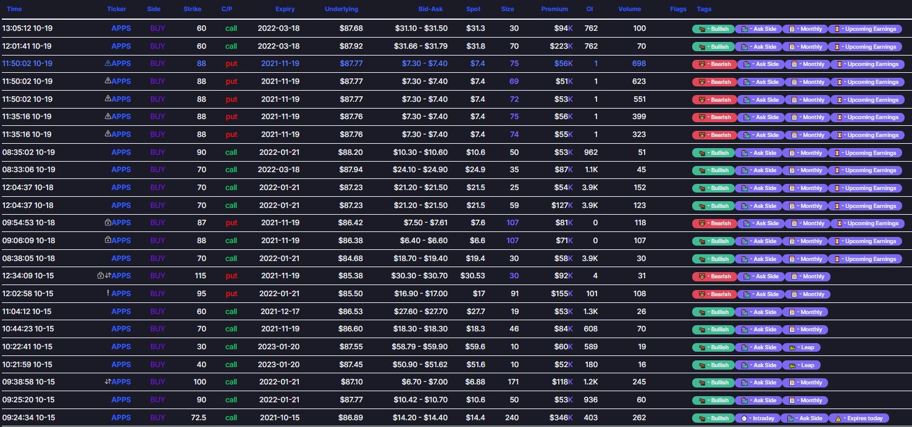The width and height of the screenshot is (912, 427).
Task: Click the Bearish tag in the 698-volume row
Action: pos(714,64)
